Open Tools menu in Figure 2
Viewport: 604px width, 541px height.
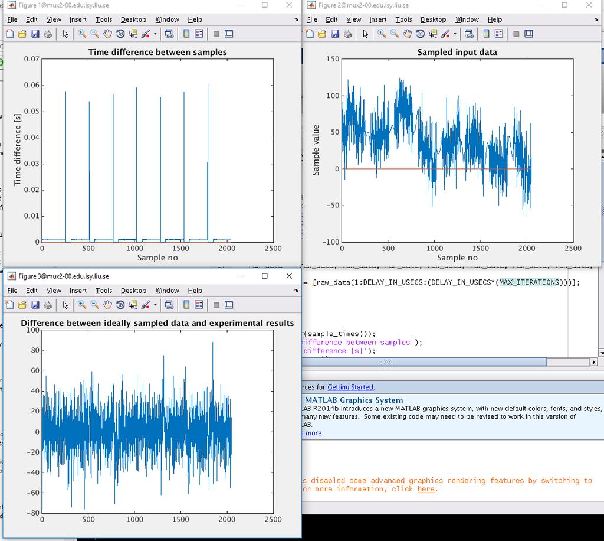[x=403, y=19]
